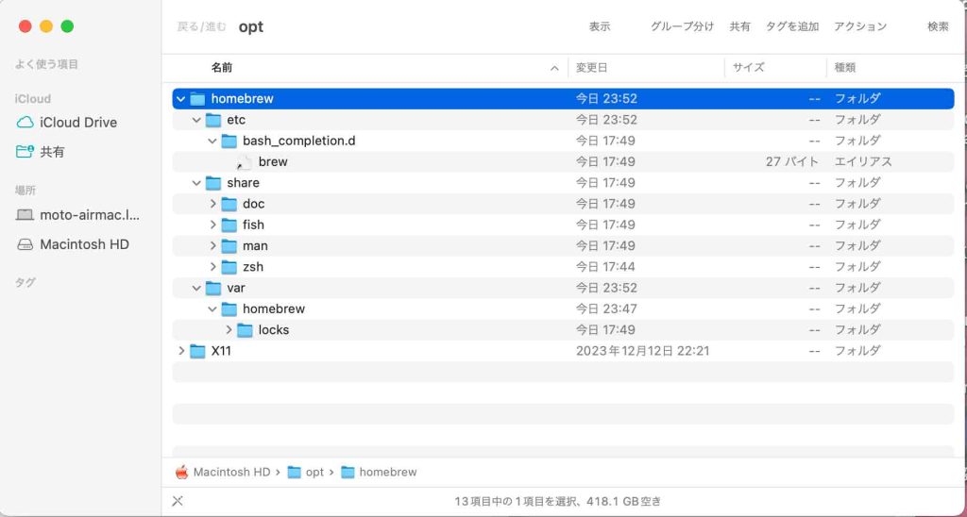Click the share folder icon
967x517 pixels.
pos(213,183)
